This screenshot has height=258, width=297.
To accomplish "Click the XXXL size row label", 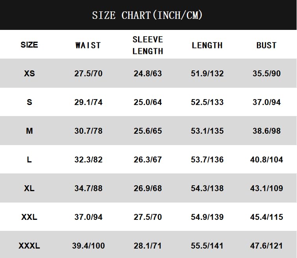I will click(29, 246).
